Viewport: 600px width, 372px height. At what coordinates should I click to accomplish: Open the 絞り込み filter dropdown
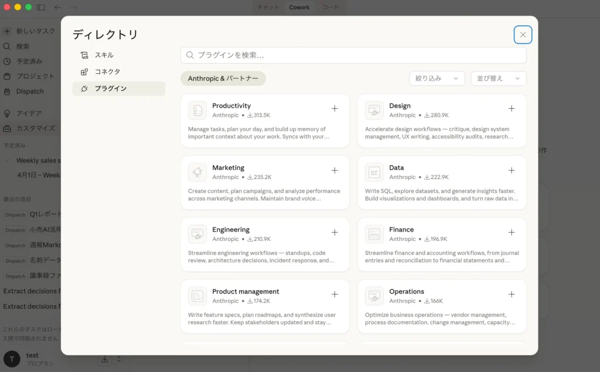437,78
